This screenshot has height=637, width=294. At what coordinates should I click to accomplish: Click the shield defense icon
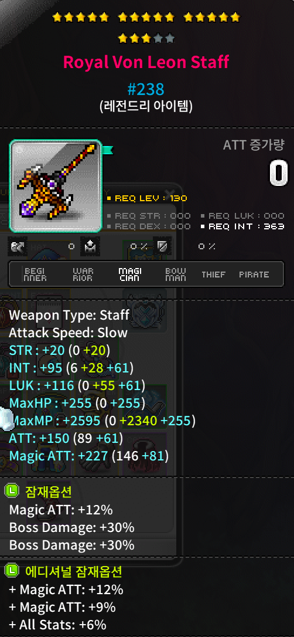162,246
